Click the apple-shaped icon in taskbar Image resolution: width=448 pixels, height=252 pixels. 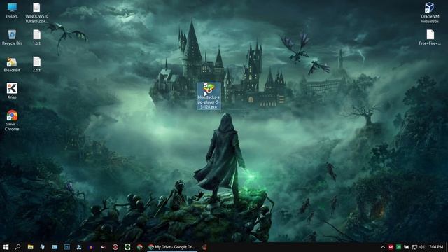pyautogui.click(x=204, y=247)
